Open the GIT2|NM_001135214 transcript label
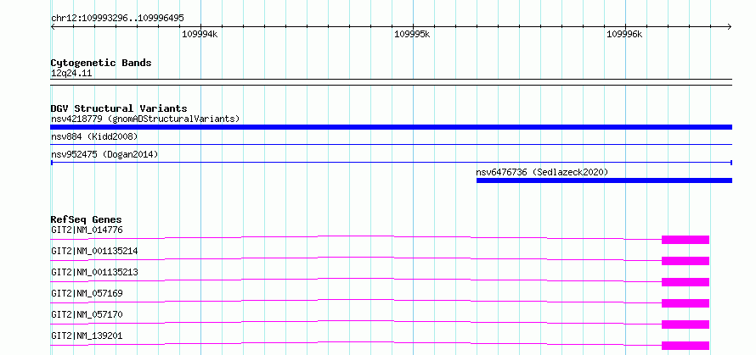Screen dimensions: 756x355 [x=94, y=251]
